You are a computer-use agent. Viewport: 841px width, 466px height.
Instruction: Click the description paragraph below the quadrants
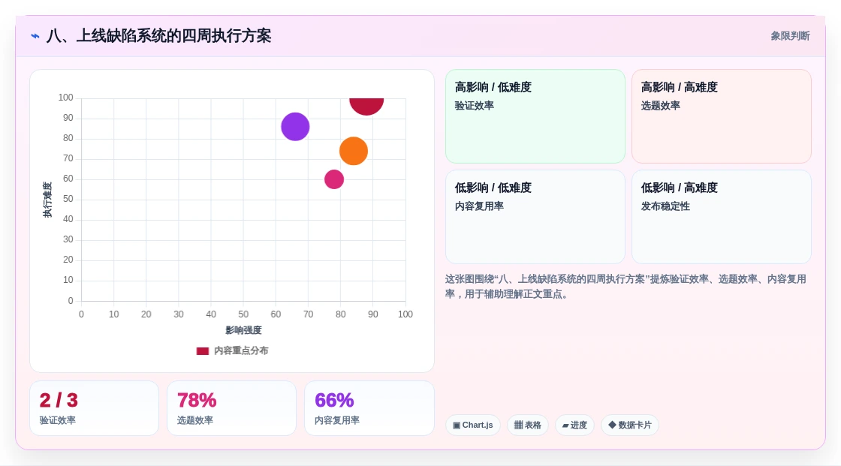(x=625, y=287)
